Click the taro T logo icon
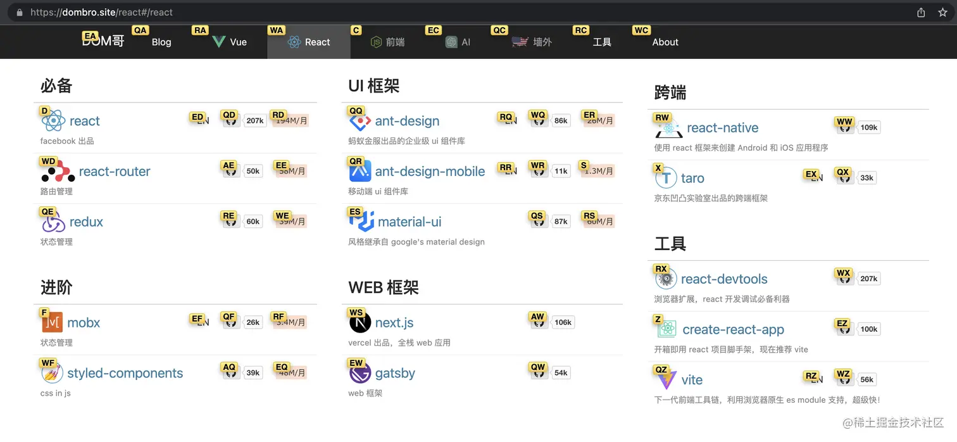Image resolution: width=957 pixels, height=442 pixels. tap(666, 178)
